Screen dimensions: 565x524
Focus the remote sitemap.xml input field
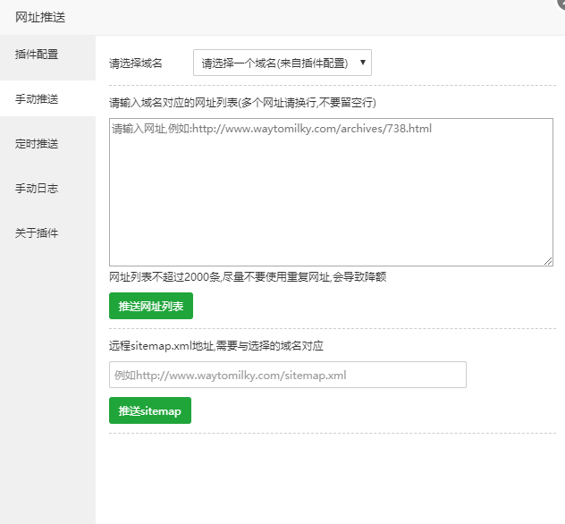tap(288, 375)
